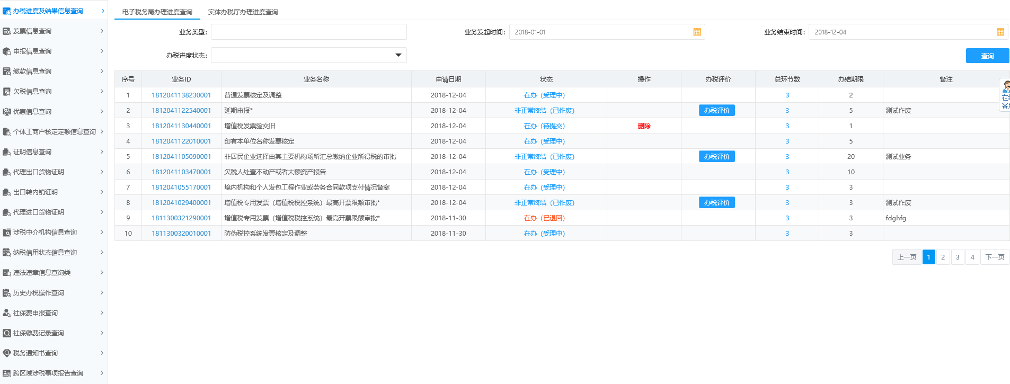
Task: Click the 社保费申报查询 sidebar icon
Action: pos(6,313)
